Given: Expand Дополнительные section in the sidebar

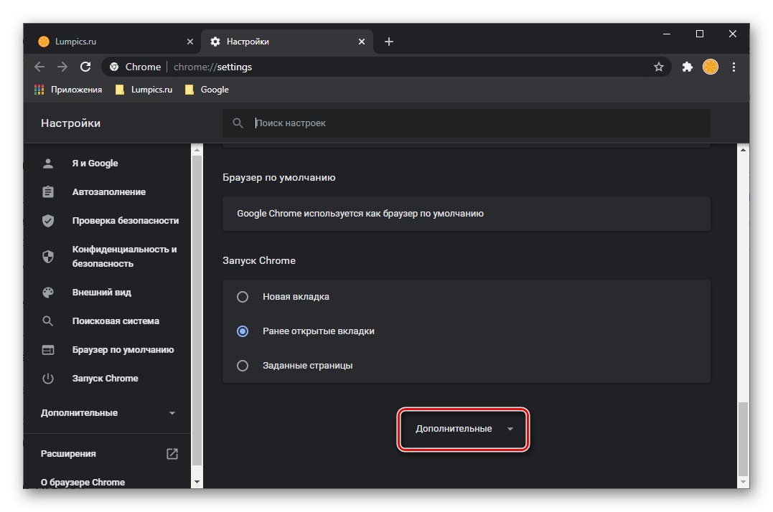Looking at the screenshot, I should click(108, 413).
